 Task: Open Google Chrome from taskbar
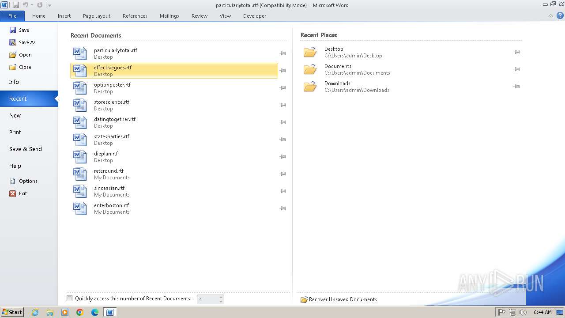pos(80,312)
